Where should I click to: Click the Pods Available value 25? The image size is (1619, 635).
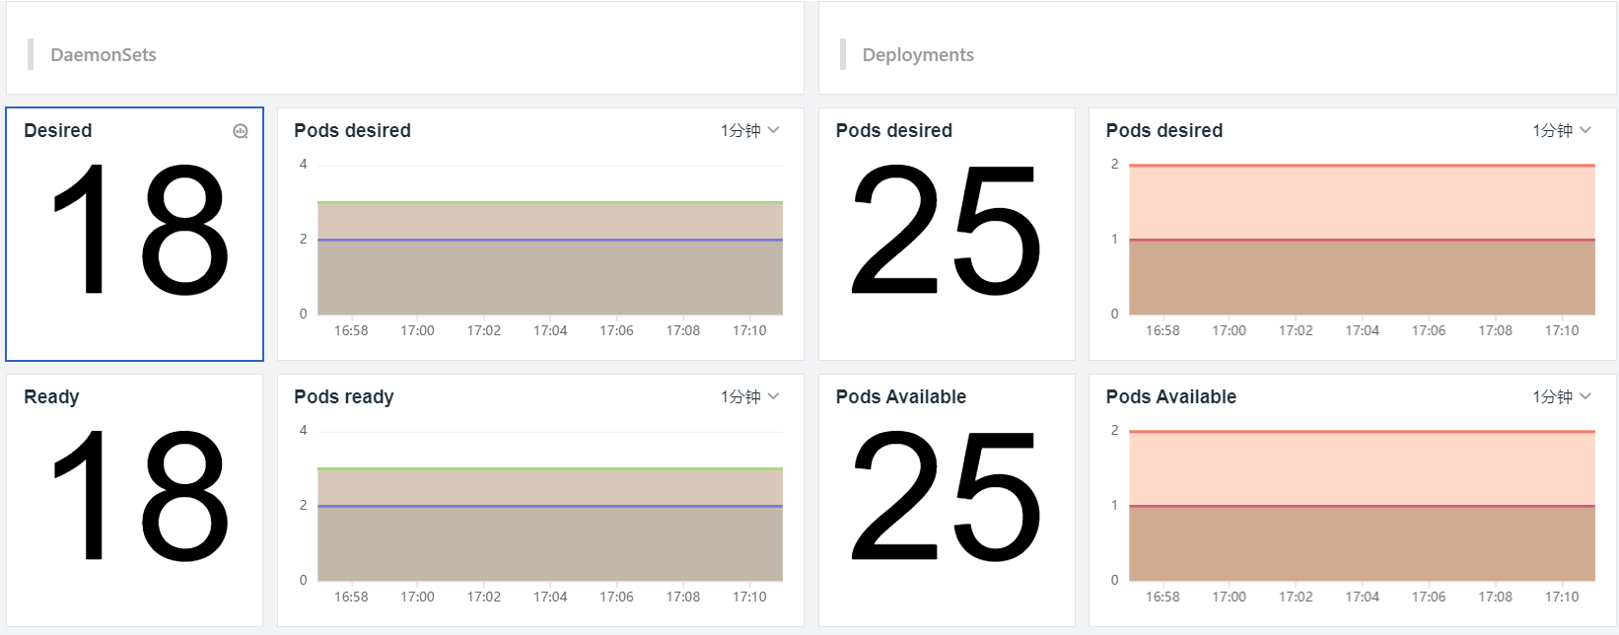946,496
